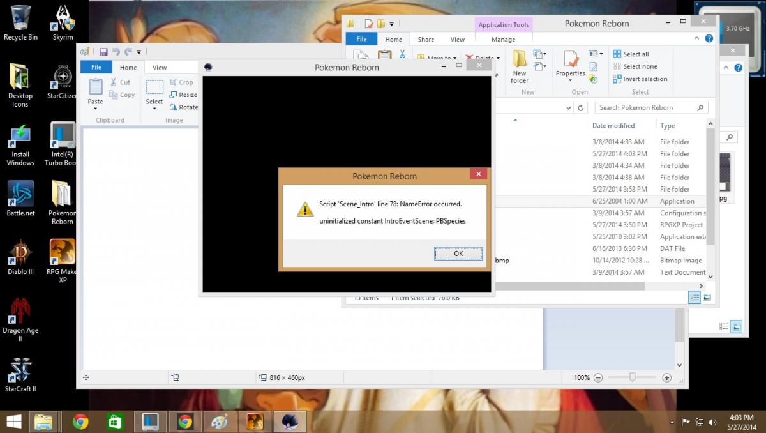This screenshot has width=766, height=433.
Task: Click the Search Pokemon Reborn field
Action: [x=651, y=107]
